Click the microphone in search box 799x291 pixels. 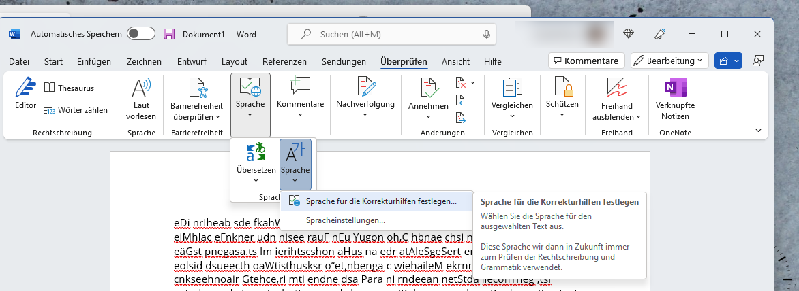click(x=487, y=35)
